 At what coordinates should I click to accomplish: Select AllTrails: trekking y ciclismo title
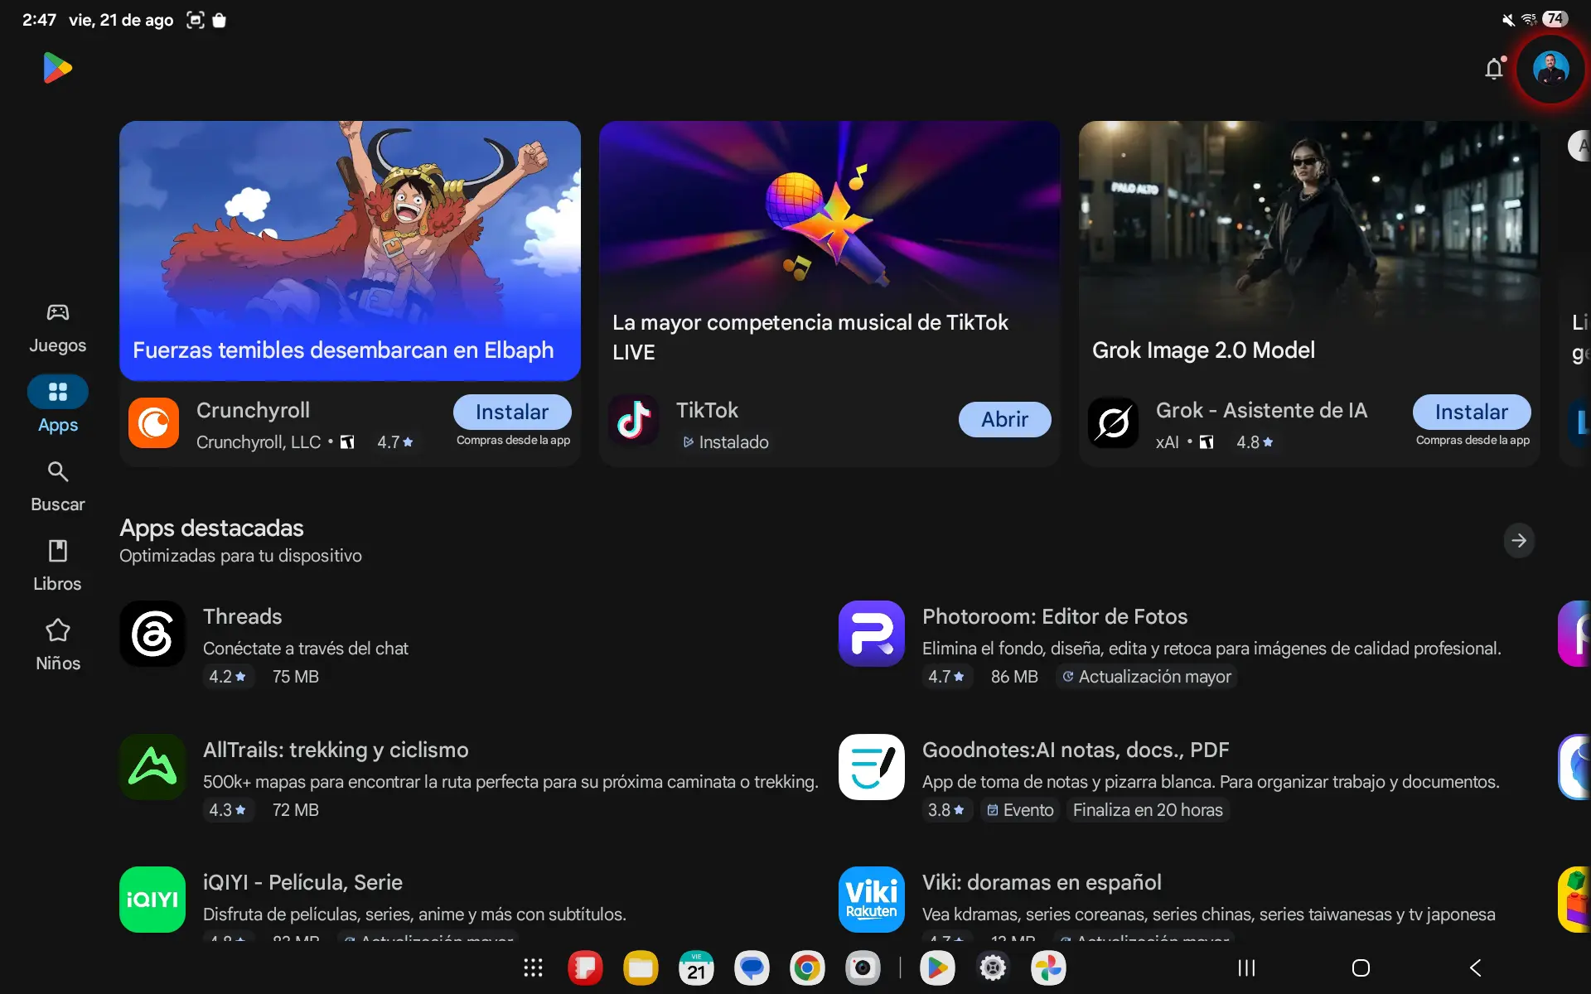pyautogui.click(x=336, y=750)
